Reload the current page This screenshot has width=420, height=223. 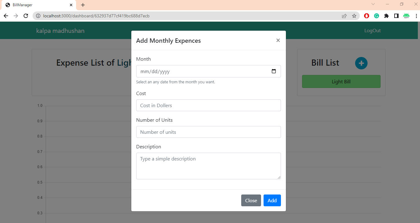[x=26, y=16]
